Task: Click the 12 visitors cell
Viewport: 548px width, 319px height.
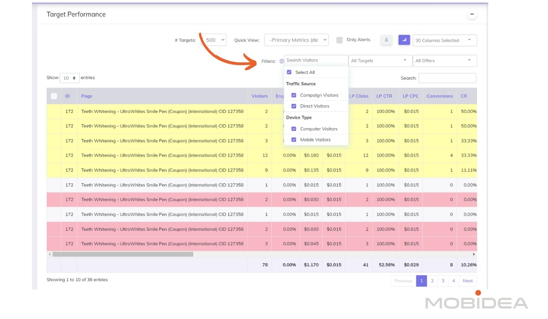Action: (259, 155)
